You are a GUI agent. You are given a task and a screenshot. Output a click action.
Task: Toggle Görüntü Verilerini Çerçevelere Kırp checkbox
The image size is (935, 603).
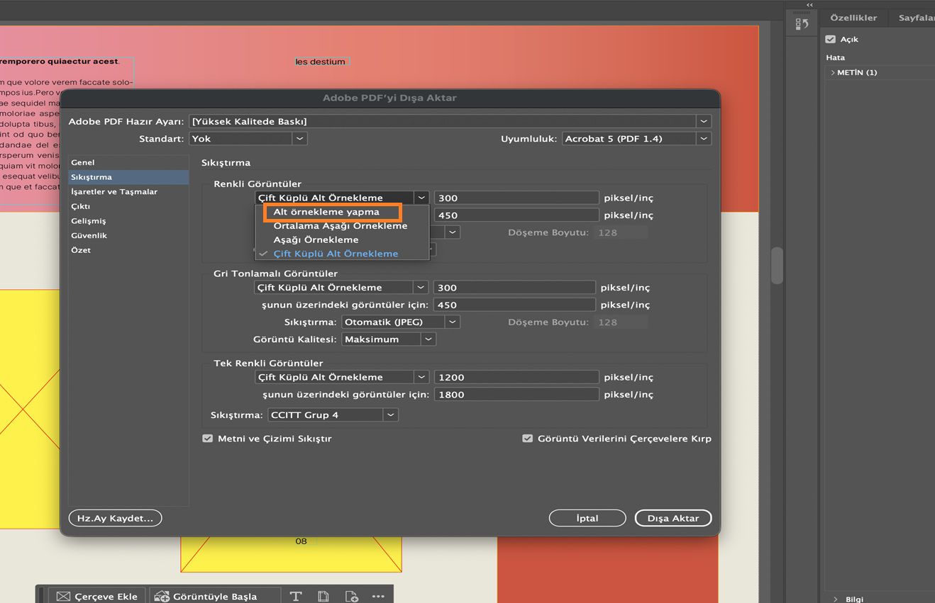coord(527,439)
